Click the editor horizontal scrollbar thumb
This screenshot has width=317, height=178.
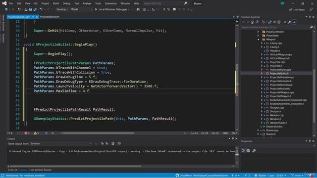(x=98, y=133)
